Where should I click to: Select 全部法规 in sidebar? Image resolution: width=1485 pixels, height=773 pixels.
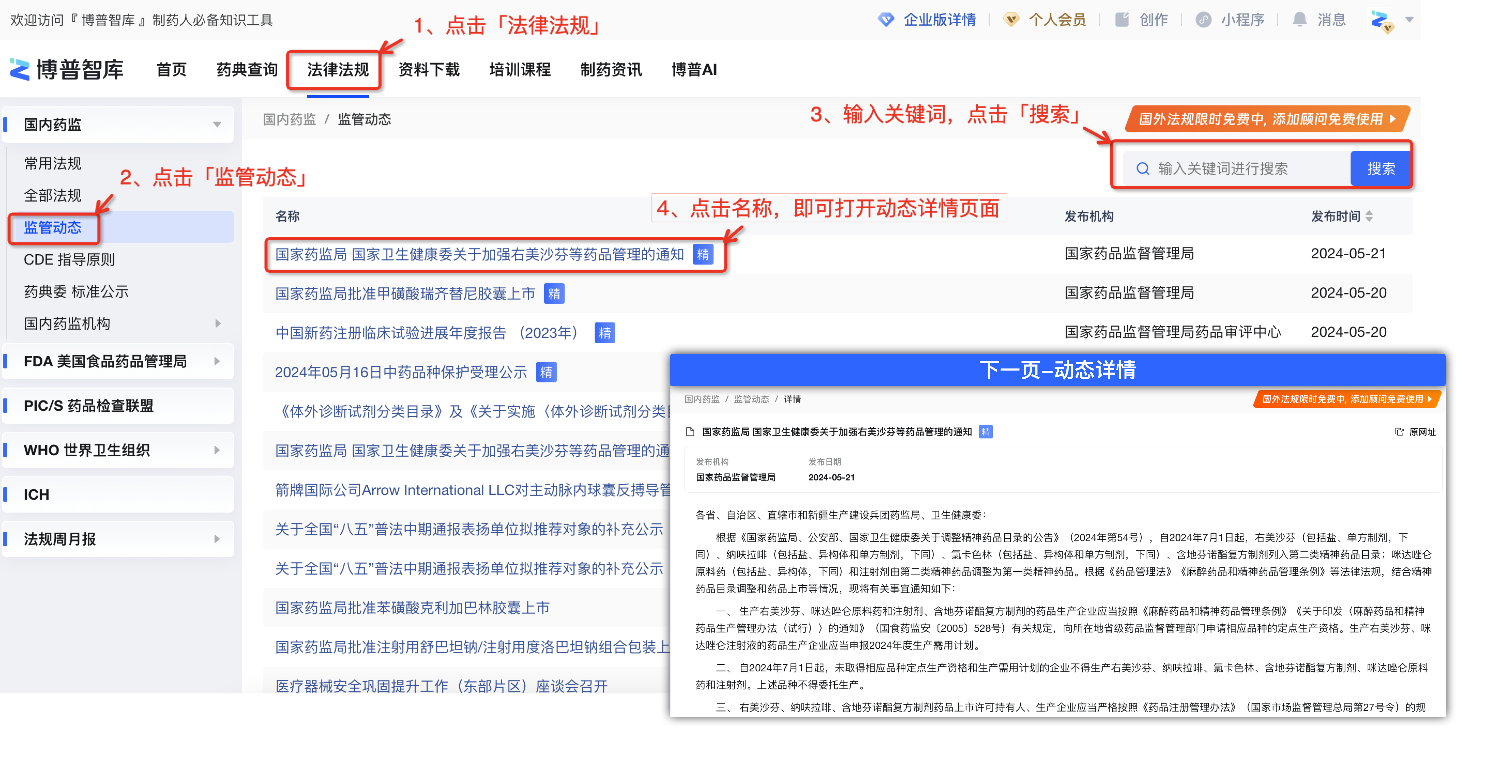pos(52,195)
